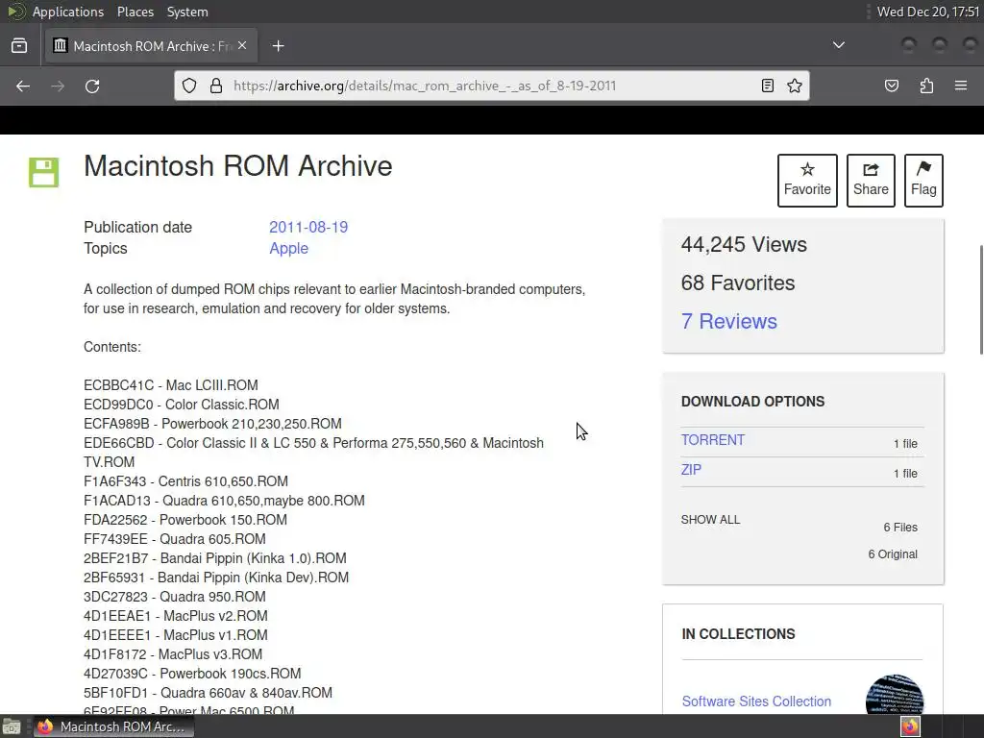This screenshot has width=984, height=738.
Task: Click the Macintosh ROM Archive page title
Action: pos(238,166)
